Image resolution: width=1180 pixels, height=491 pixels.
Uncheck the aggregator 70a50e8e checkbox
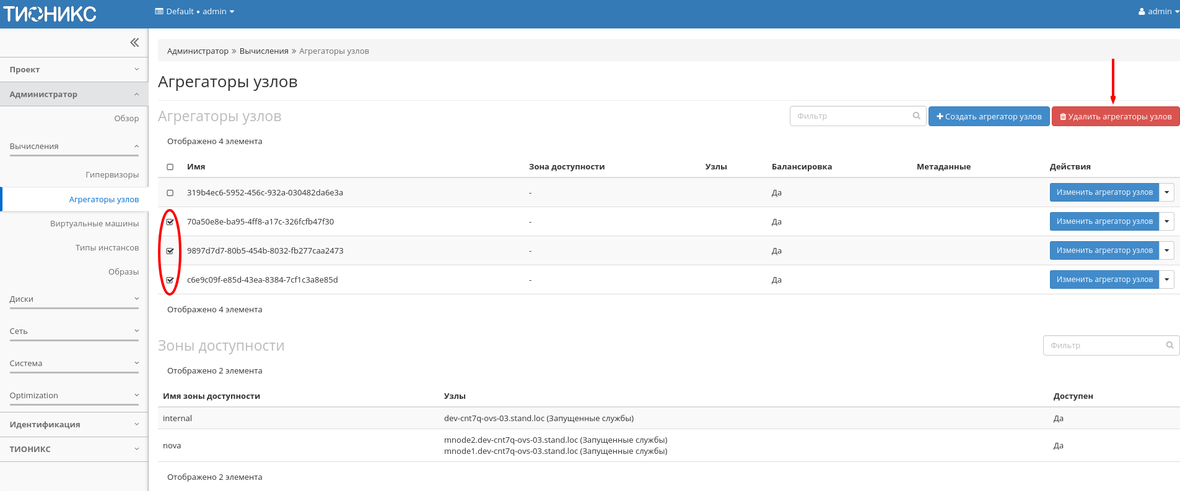[170, 222]
